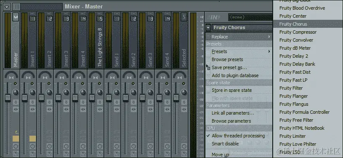Arm disk recording on Send 4
343x158 pixels.
(x=168, y=153)
